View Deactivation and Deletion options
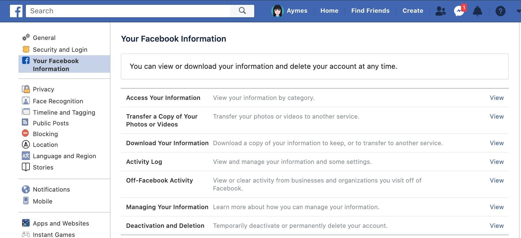Screen dimensions: 521x238 click(x=497, y=226)
